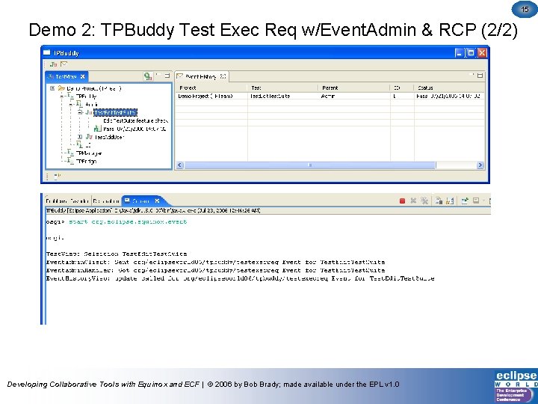Viewport: 538px width, 404px height.
Task: Click the JUnit icon in the TPBuddy toolbar
Action: 54,64
